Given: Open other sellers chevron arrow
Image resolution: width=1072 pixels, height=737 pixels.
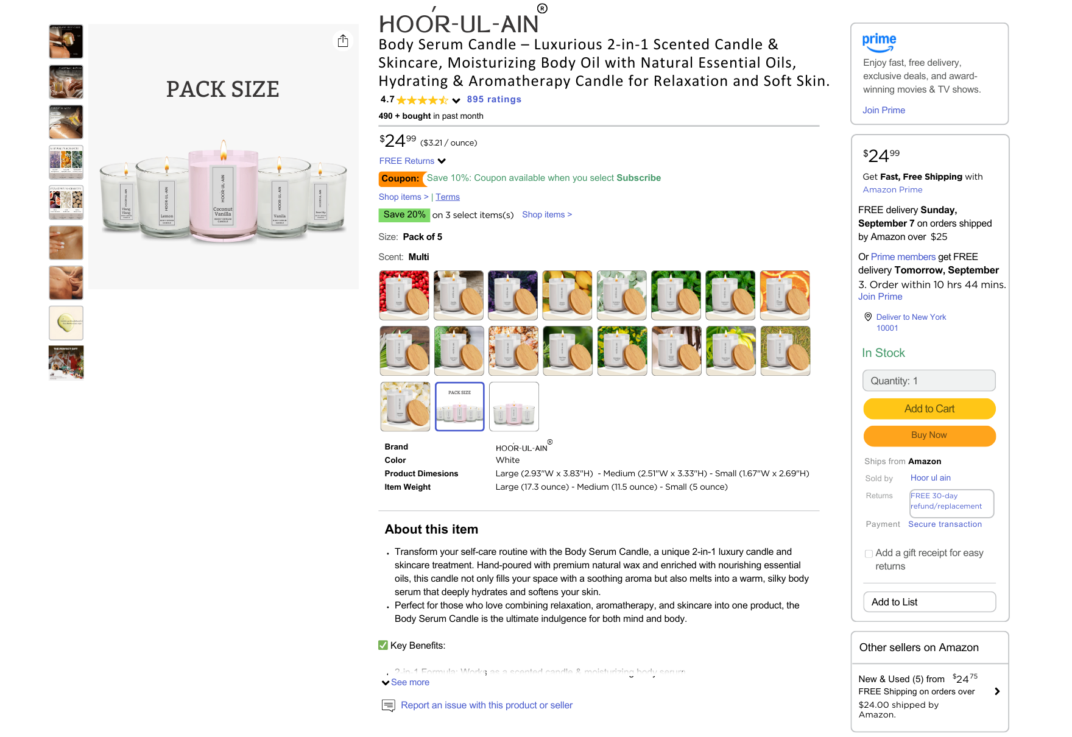Looking at the screenshot, I should [997, 691].
